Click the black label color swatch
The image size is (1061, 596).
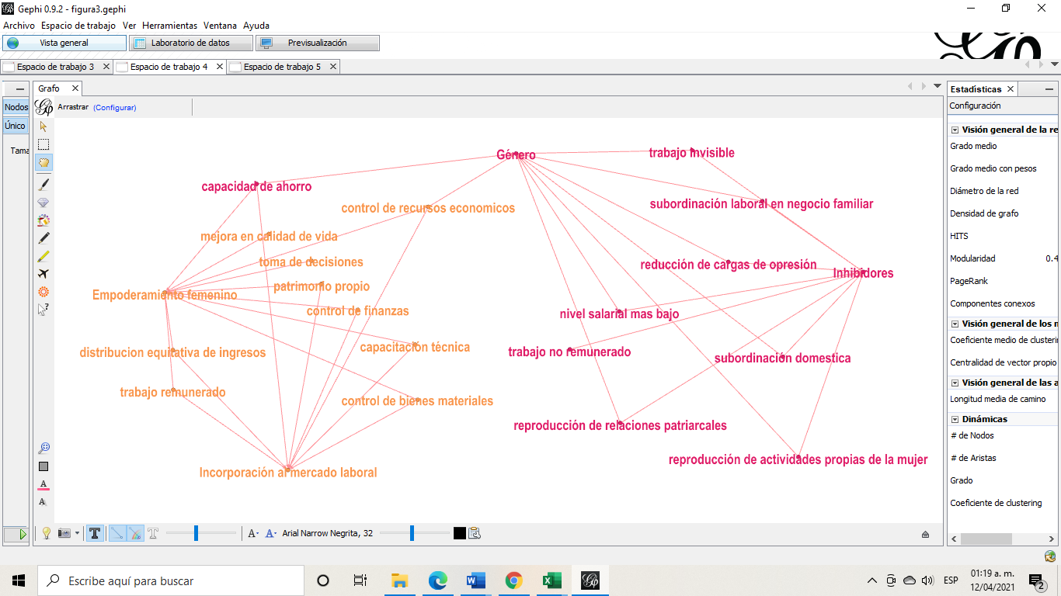tap(460, 533)
